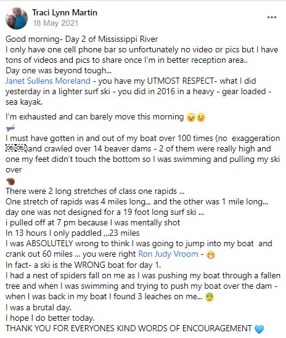
Task: Click the 'I hope I do better today.' line
Action: [50, 318]
